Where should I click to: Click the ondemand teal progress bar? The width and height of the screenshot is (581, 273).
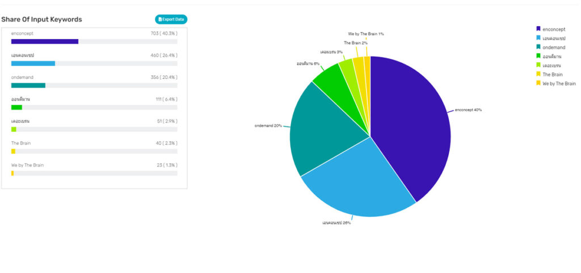click(28, 86)
